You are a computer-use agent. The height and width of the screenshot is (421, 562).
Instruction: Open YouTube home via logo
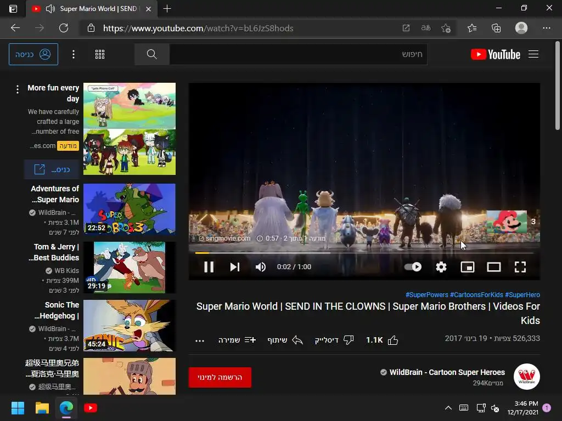point(496,54)
